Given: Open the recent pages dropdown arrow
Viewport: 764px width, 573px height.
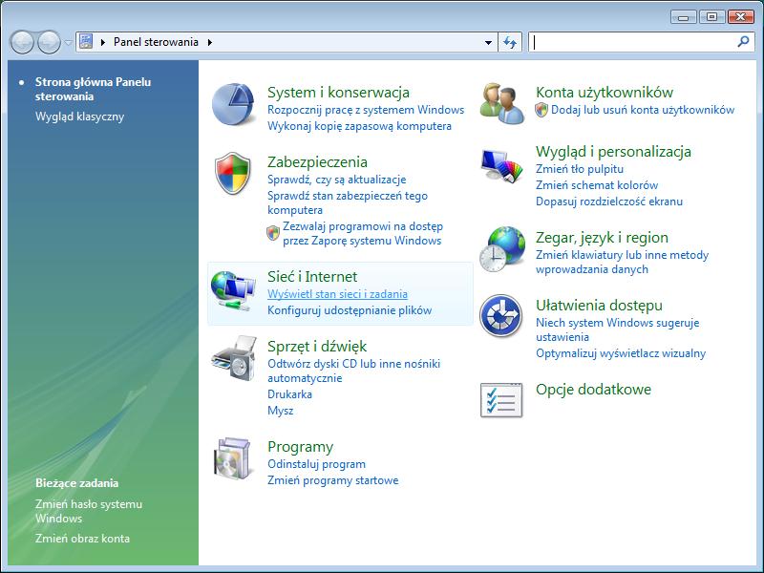Looking at the screenshot, I should tap(68, 43).
